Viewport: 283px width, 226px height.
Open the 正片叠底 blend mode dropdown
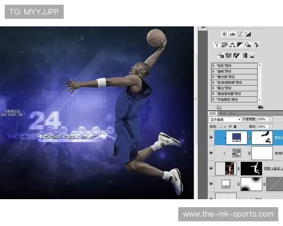pyautogui.click(x=225, y=119)
